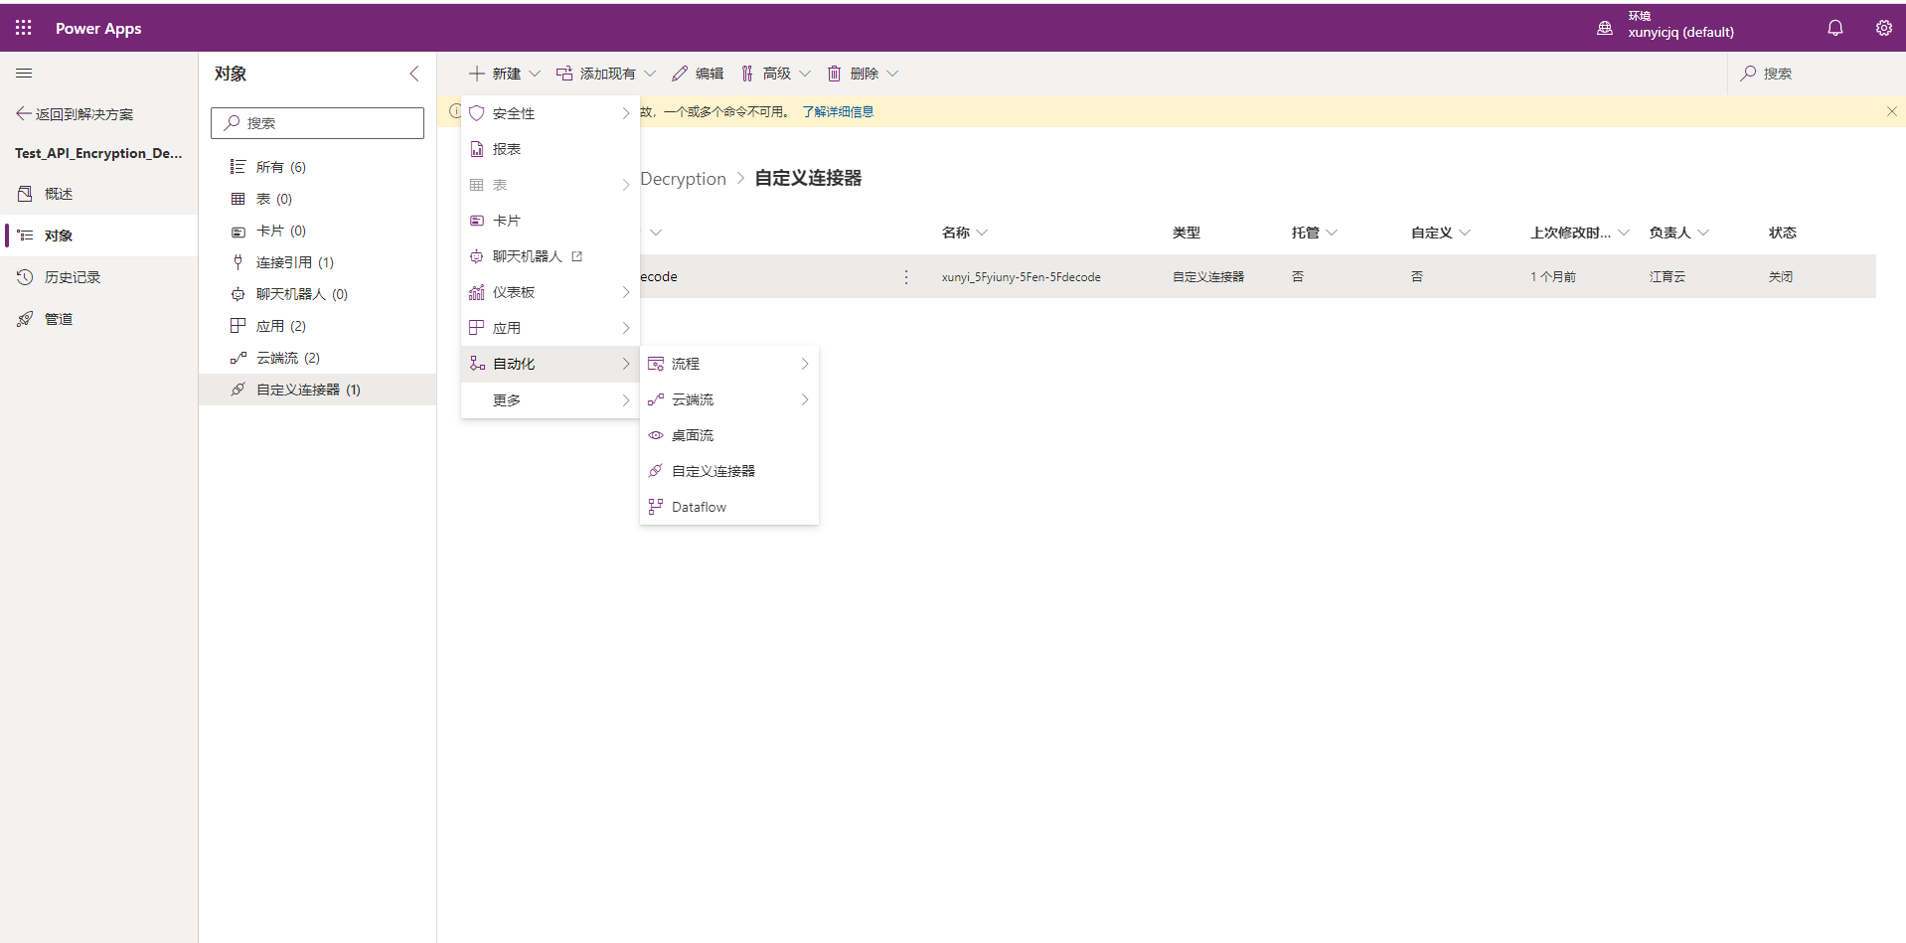1906x943 pixels.
Task: Open the app launcher waffle icon
Action: coord(24,28)
